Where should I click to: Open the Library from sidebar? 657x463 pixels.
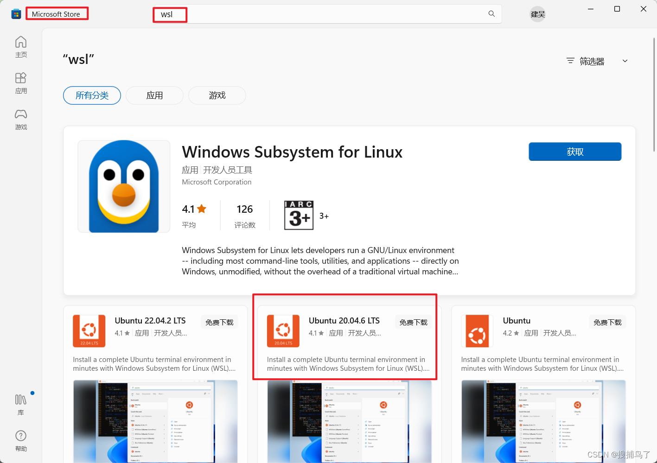point(21,405)
